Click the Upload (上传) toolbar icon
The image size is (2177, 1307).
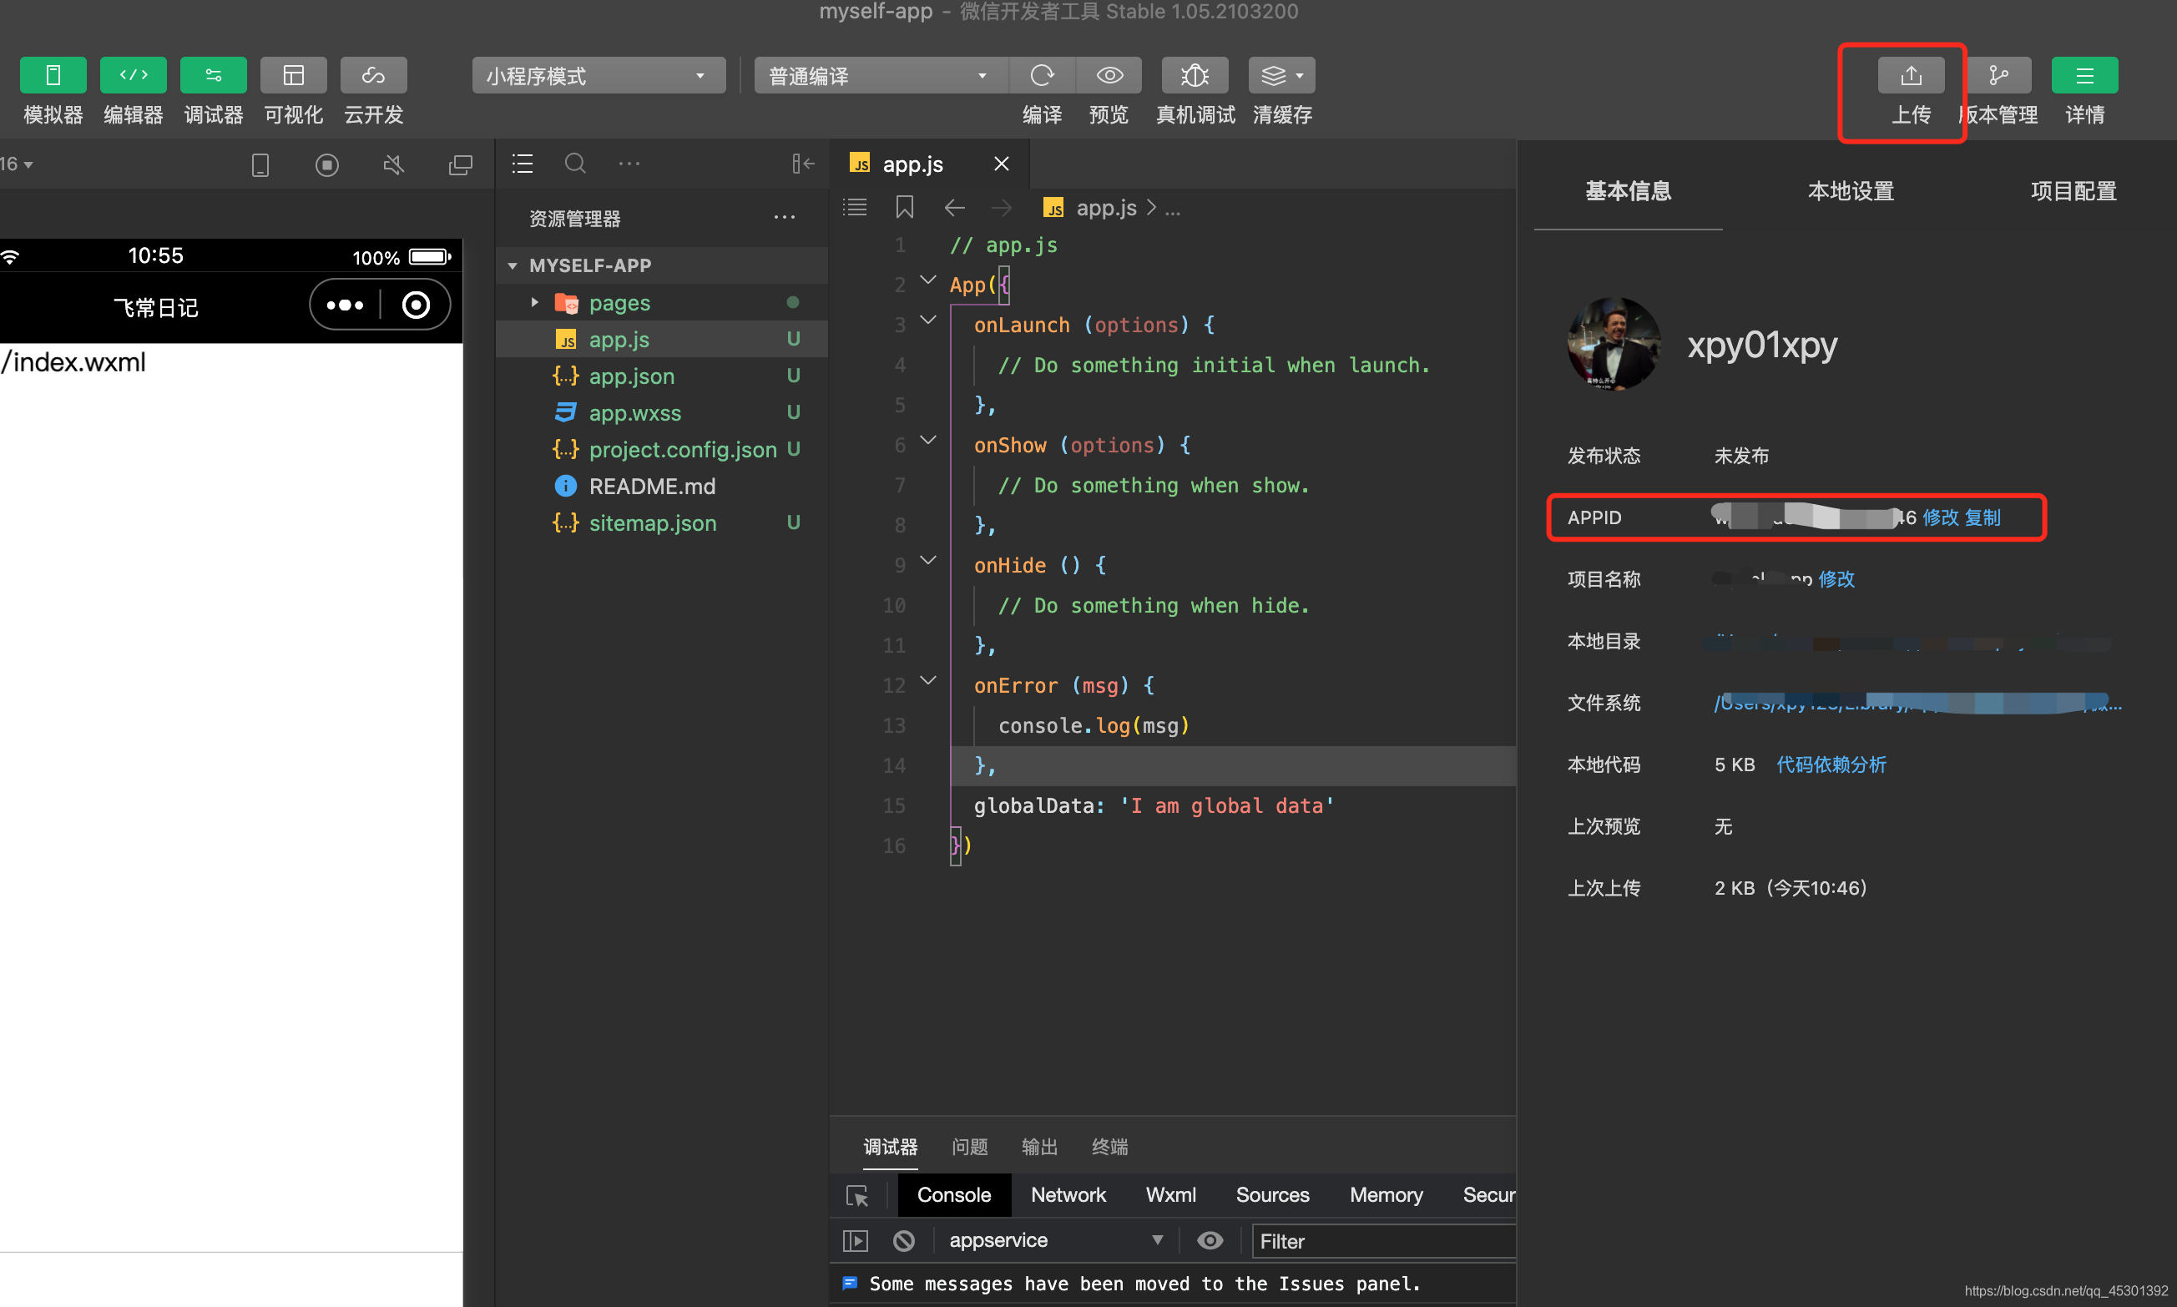(x=1910, y=75)
